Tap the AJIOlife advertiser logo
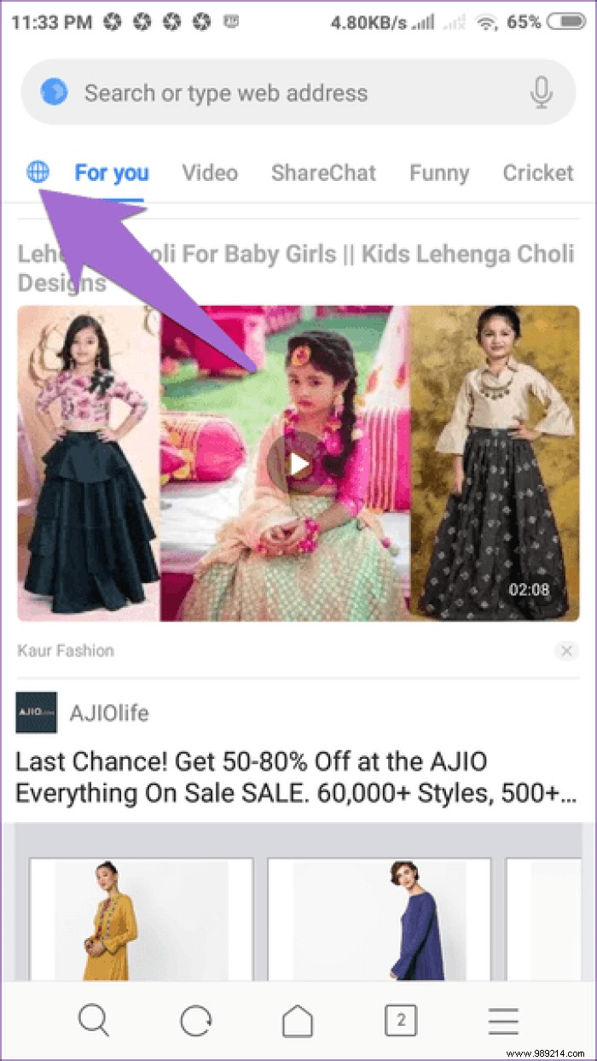This screenshot has height=1061, width=597. coord(37,713)
